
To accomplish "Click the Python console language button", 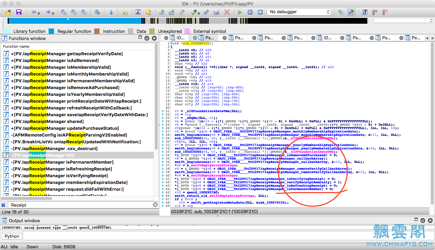I will tap(12, 236).
